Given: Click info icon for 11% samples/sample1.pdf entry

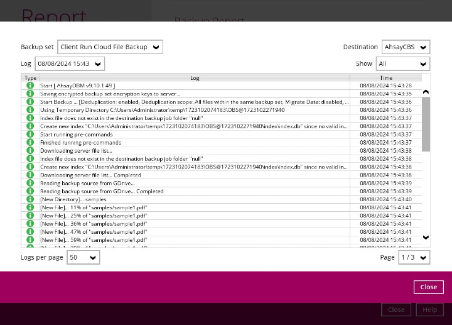Looking at the screenshot, I should [x=30, y=207].
